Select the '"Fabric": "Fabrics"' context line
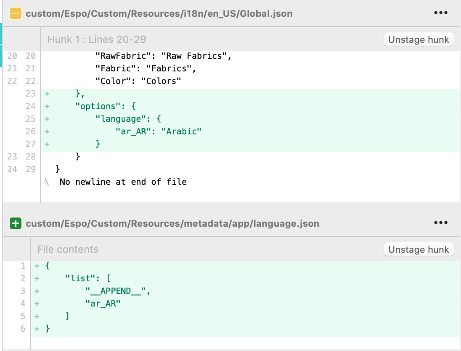Viewport: 461px width, 351px height. click(146, 68)
